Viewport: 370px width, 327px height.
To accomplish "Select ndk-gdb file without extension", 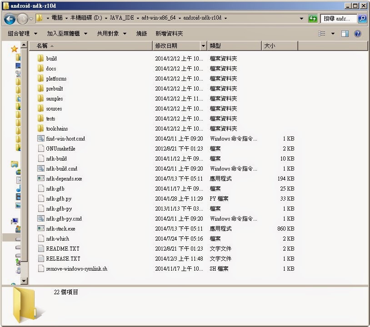I will click(55, 189).
